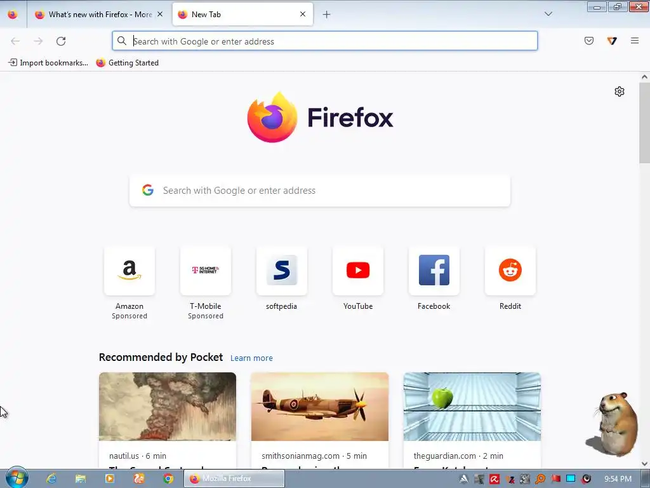Click the forward navigation arrow
The width and height of the screenshot is (650, 488).
38,41
